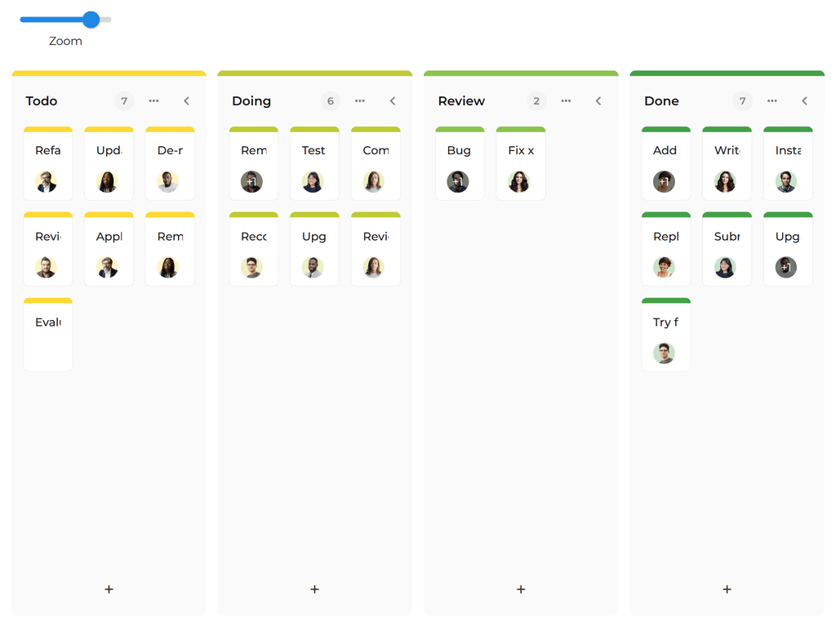This screenshot has height=627, width=836.
Task: Open the 'Fix x' card in Review
Action: point(520,151)
